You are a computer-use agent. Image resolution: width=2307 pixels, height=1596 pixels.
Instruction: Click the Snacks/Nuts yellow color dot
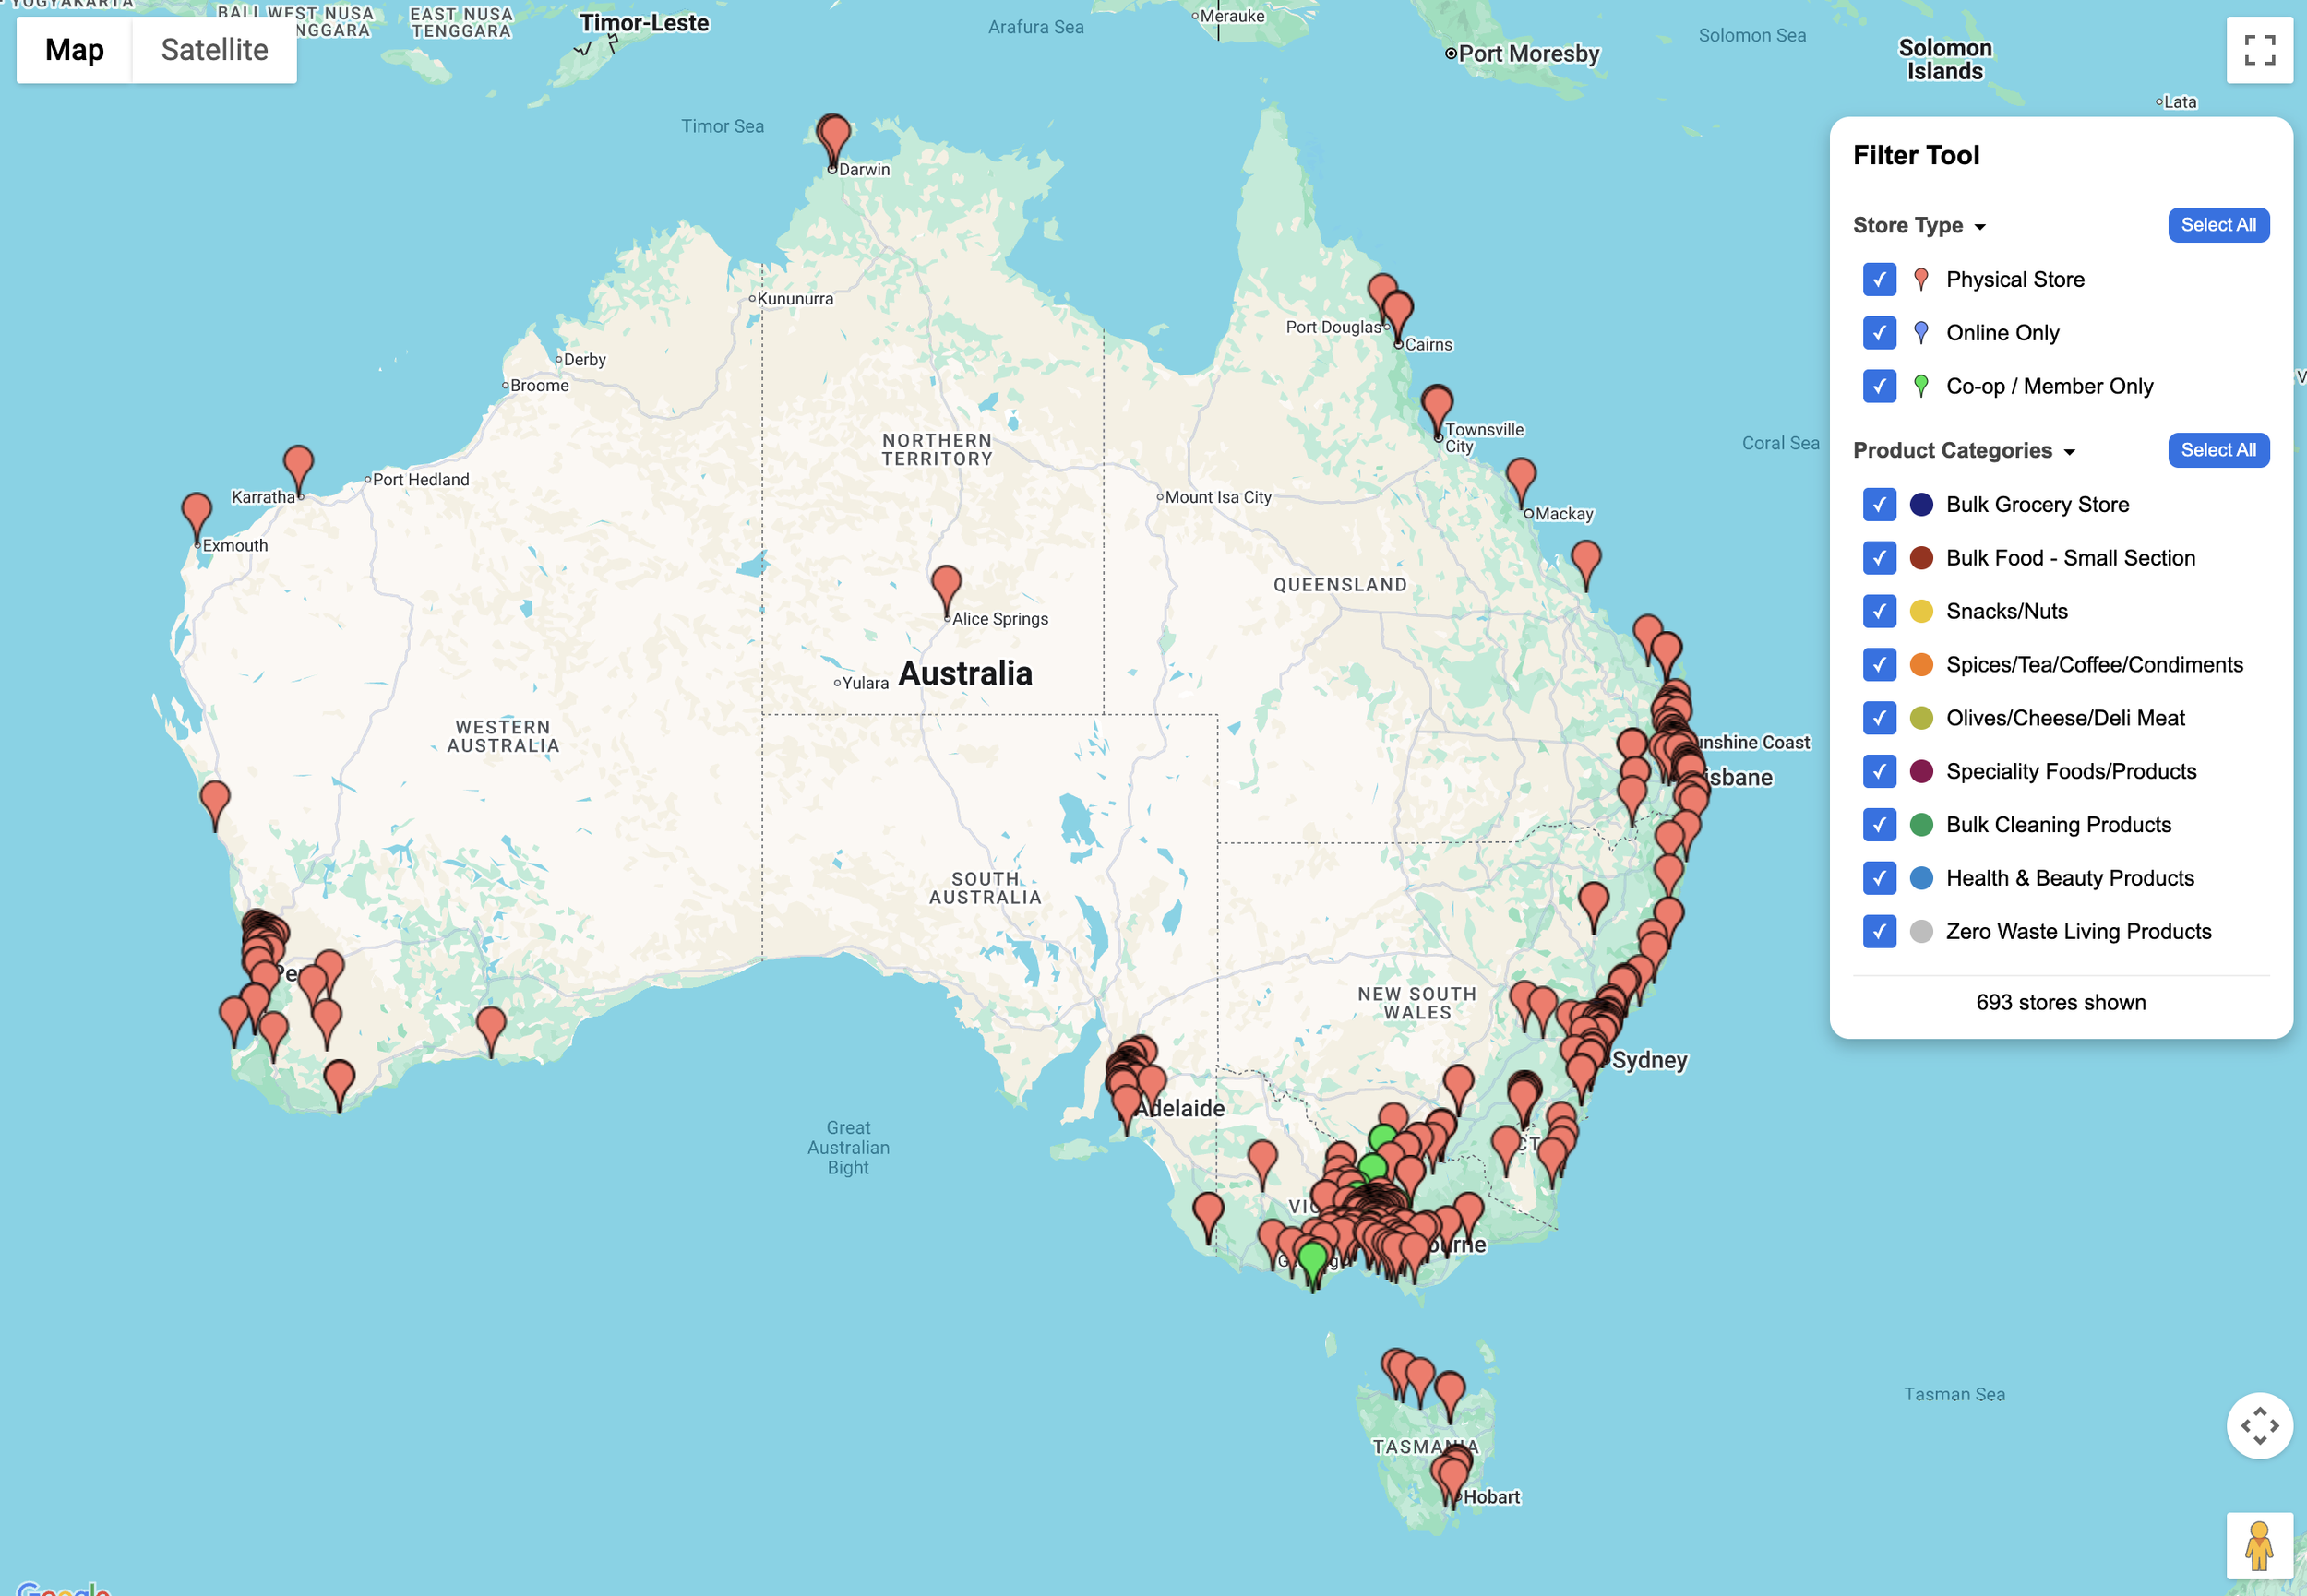click(x=1921, y=611)
